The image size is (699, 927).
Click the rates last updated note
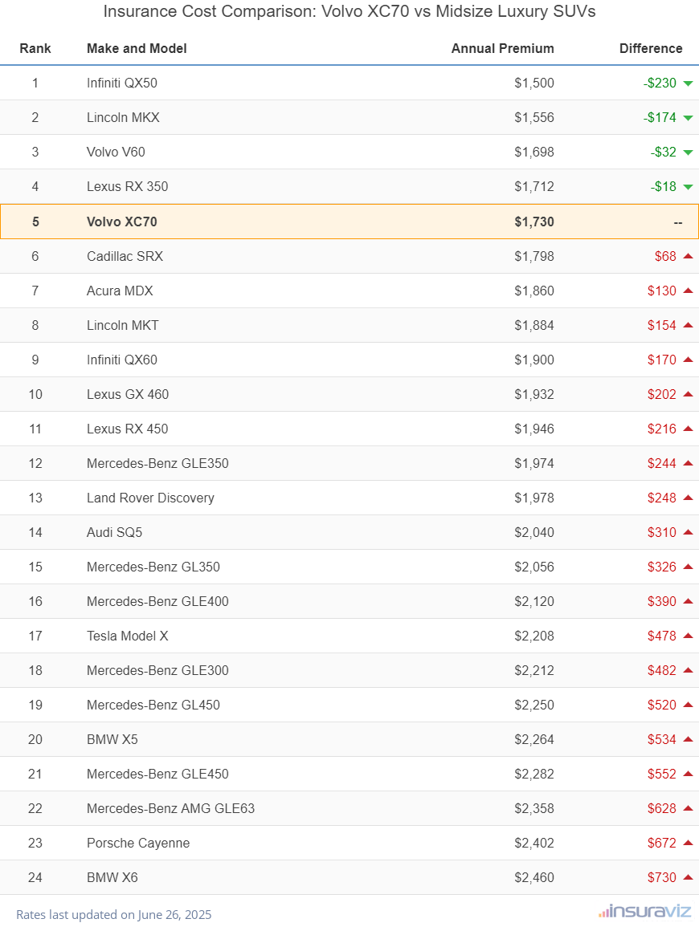(x=113, y=914)
